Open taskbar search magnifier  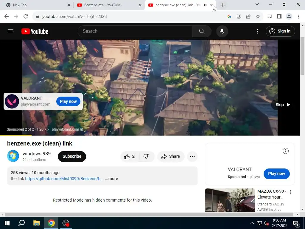(x=21, y=223)
